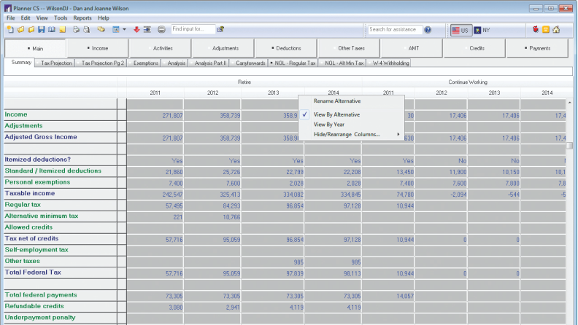Select the Analysis sub-tab
Screen dimensions: 578x325
(x=175, y=63)
